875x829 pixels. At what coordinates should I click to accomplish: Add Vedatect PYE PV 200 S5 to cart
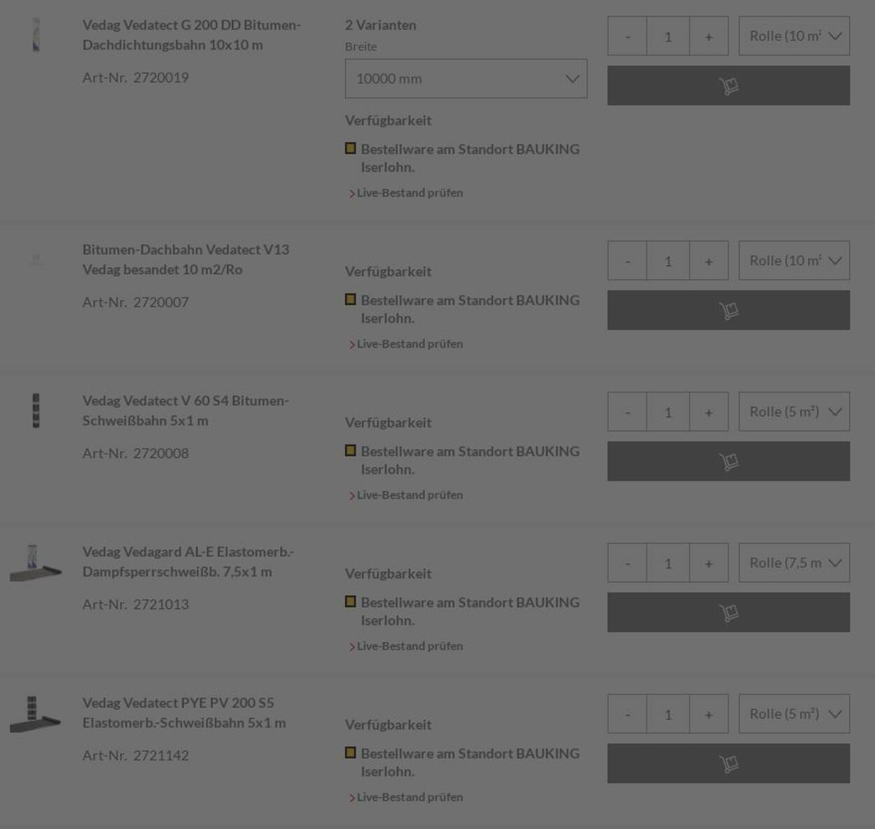(x=729, y=763)
